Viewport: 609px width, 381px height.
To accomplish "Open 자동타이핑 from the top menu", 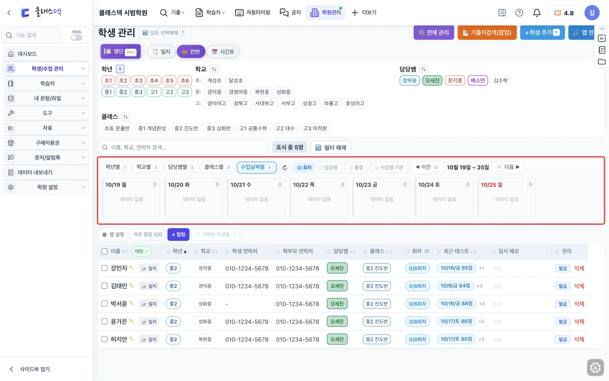I will pos(253,13).
